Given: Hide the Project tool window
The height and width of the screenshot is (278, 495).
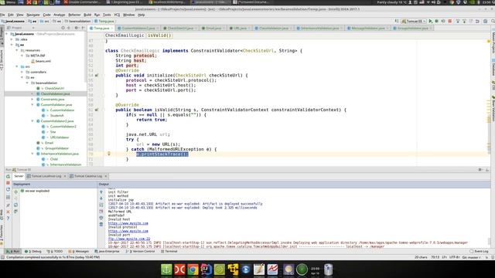Looking at the screenshot, I should (83, 28).
